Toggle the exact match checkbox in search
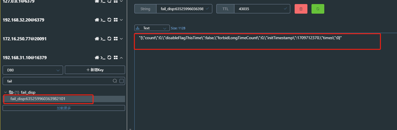 pyautogui.click(x=122, y=81)
